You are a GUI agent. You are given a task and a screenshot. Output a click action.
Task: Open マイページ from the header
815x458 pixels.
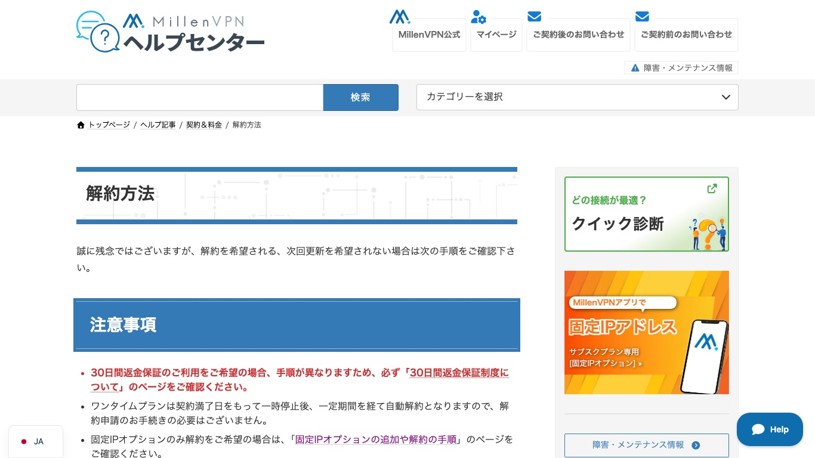pos(496,35)
